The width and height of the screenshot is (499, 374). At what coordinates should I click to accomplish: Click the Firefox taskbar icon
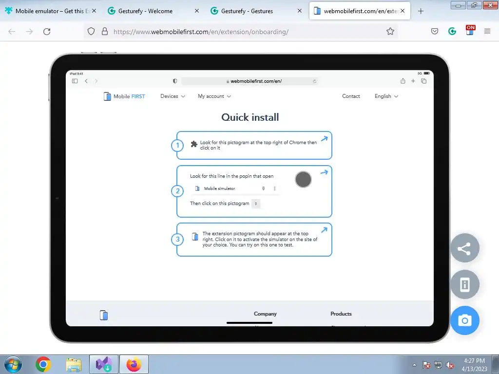[x=134, y=364]
